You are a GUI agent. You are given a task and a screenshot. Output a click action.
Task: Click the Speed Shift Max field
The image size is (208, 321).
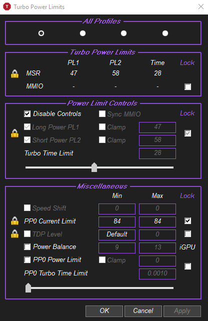157,209
